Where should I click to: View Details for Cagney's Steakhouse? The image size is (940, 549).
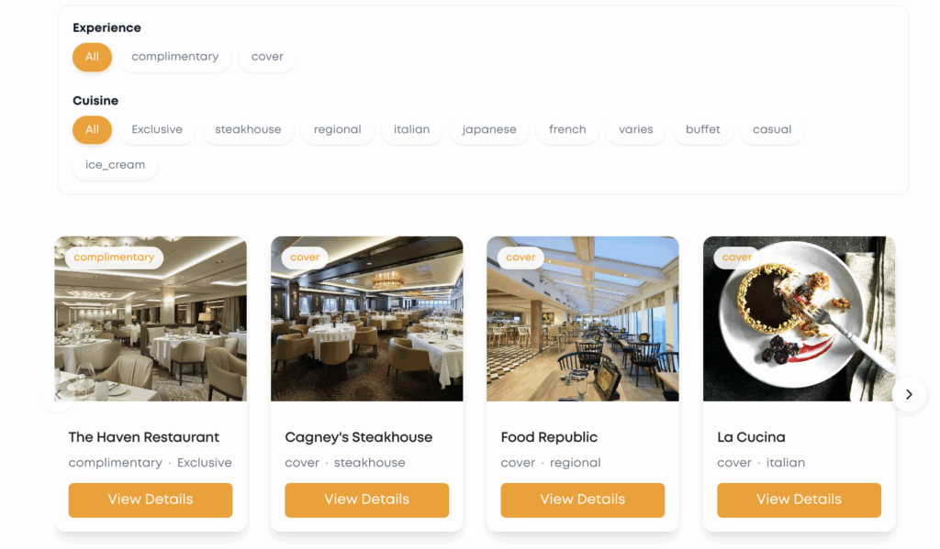[367, 500]
